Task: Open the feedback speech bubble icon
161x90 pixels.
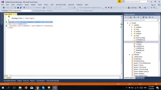Action: click(x=123, y=1)
